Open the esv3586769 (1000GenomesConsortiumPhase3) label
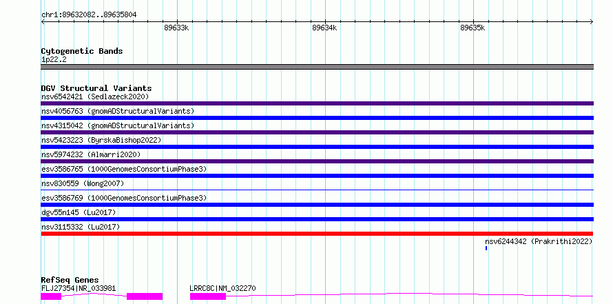Image resolution: width=613 pixels, height=304 pixels. (124, 198)
